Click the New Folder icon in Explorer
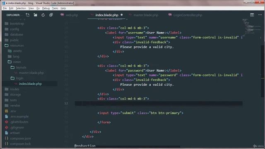 point(35,15)
